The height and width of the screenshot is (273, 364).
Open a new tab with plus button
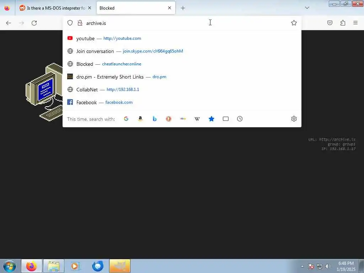(x=183, y=8)
